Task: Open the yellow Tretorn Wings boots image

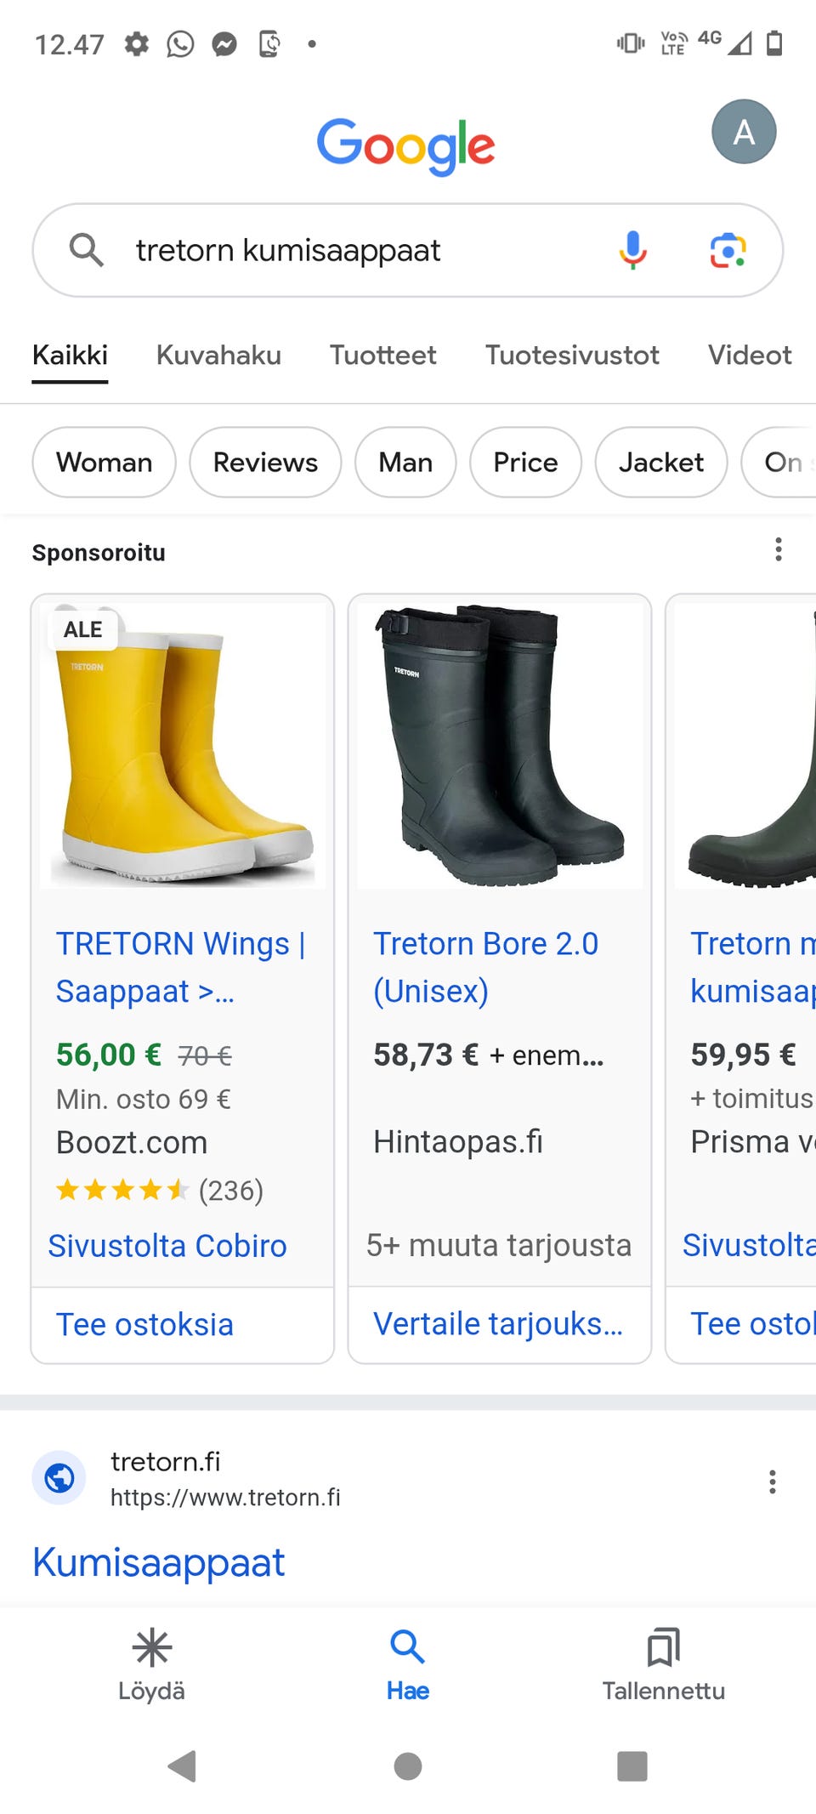Action: pos(183,748)
